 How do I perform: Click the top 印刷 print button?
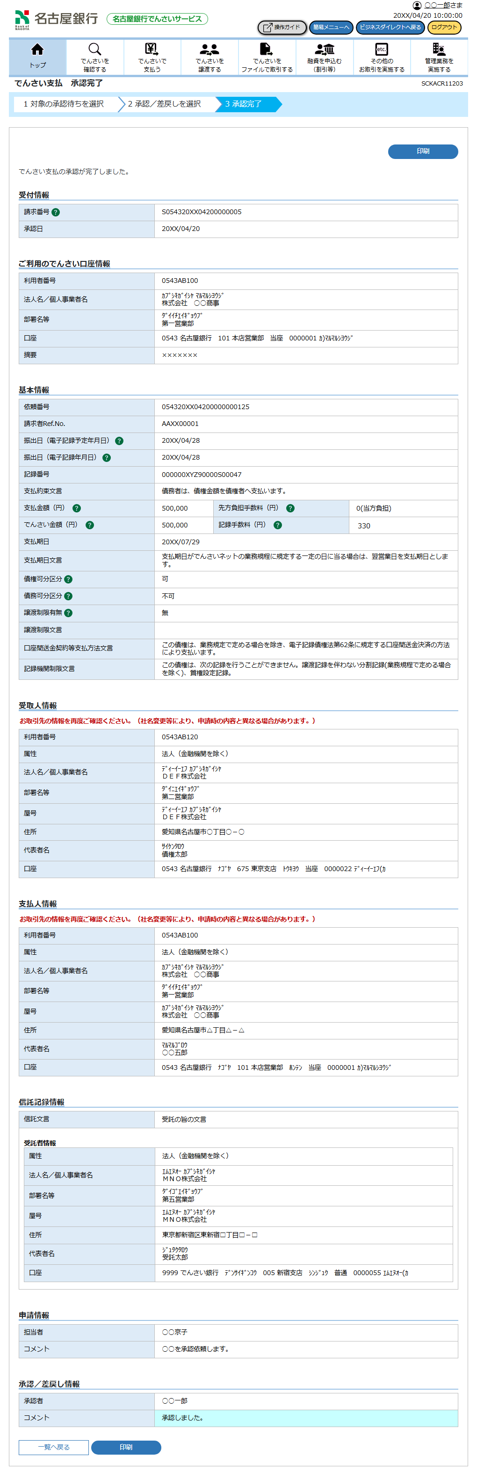423,151
